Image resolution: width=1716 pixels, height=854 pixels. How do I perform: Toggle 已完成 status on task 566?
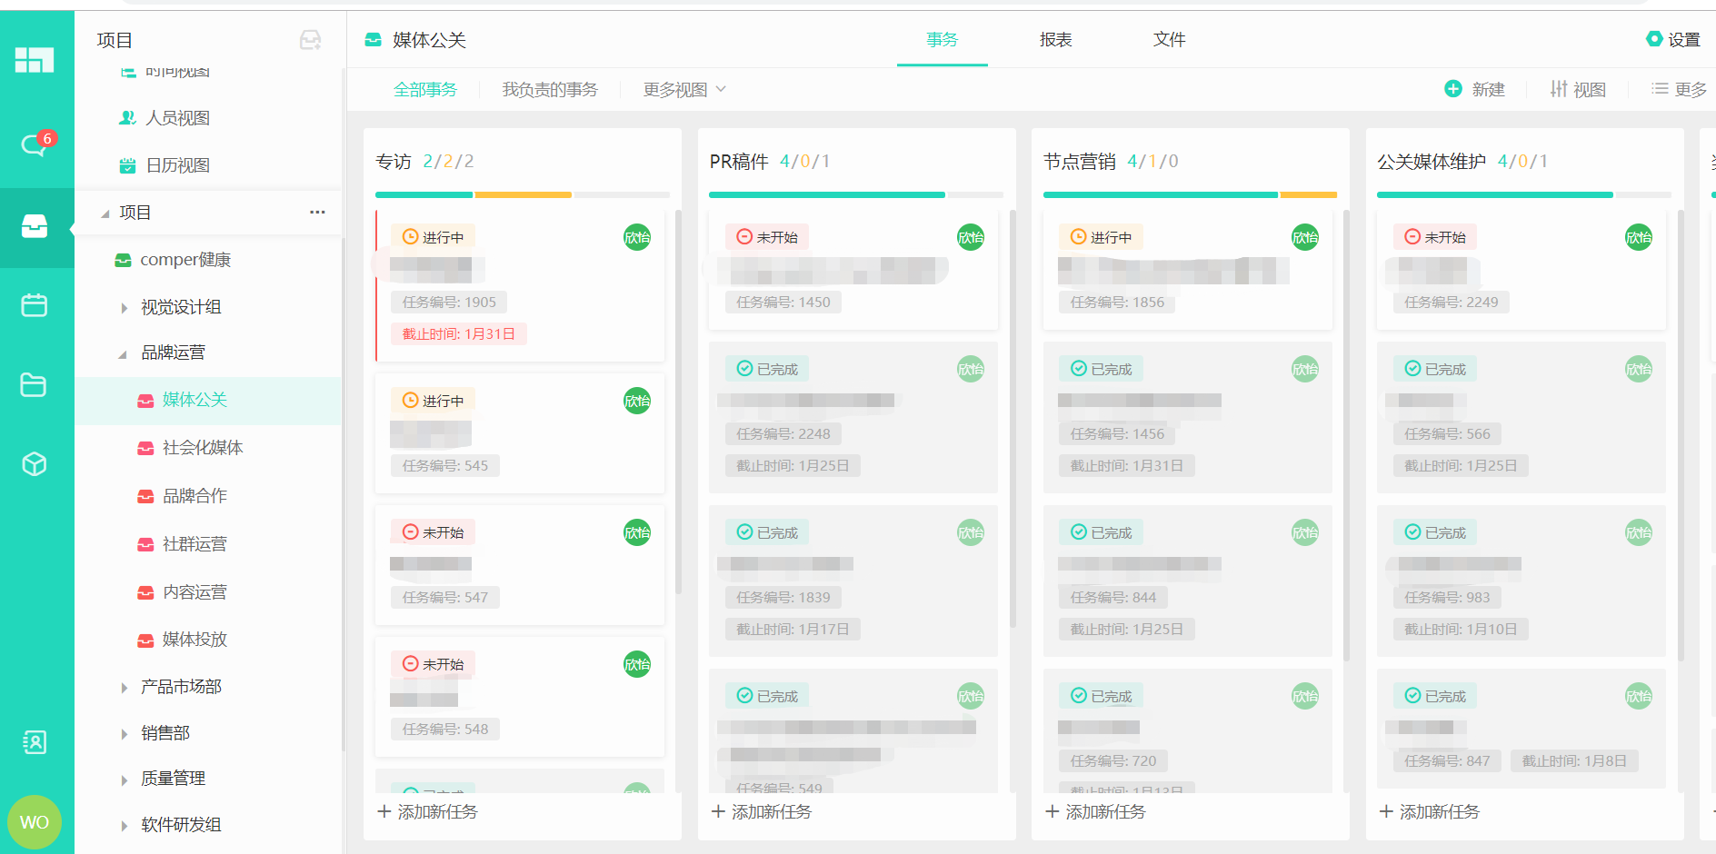click(1435, 369)
